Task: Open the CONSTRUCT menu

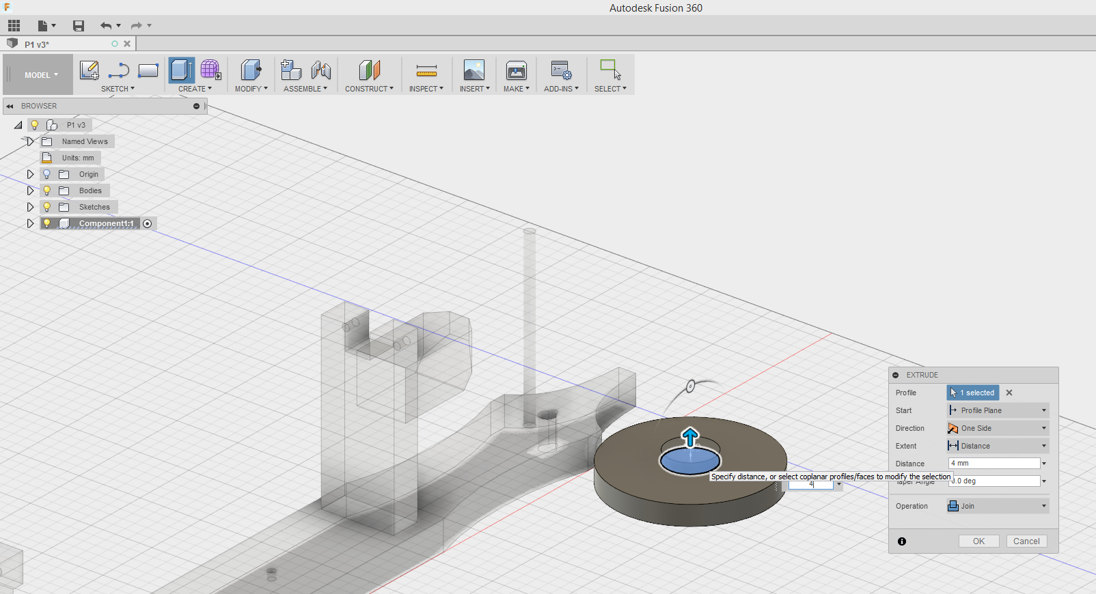Action: click(369, 89)
